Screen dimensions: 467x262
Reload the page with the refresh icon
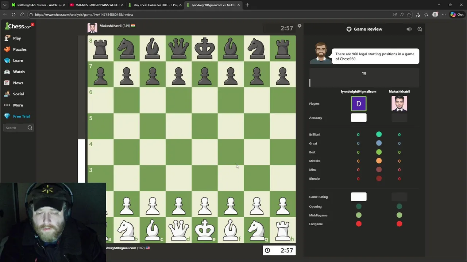[x=13, y=15]
